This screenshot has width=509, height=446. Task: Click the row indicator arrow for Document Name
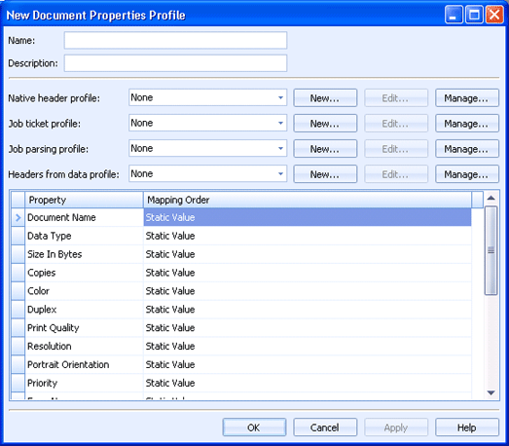point(18,217)
